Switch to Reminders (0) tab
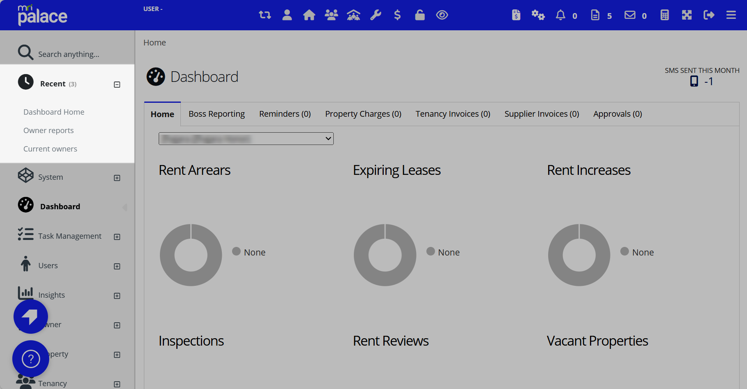The width and height of the screenshot is (747, 389). point(285,114)
